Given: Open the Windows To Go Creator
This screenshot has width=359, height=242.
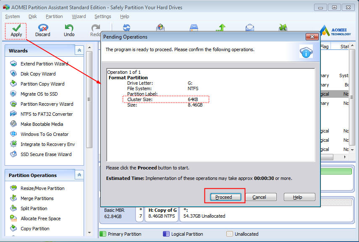Looking at the screenshot, I should point(45,134).
